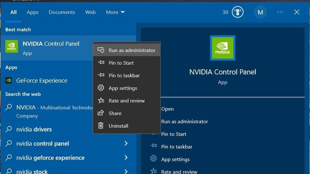Expand the nvidia control panel web suggestion arrow
Screen dimensions: 310x174
(x=126, y=144)
